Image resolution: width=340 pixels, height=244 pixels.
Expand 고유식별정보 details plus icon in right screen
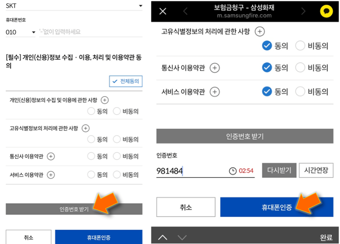[260, 32]
